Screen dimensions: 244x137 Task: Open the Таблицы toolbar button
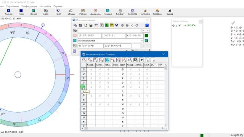click(71, 12)
